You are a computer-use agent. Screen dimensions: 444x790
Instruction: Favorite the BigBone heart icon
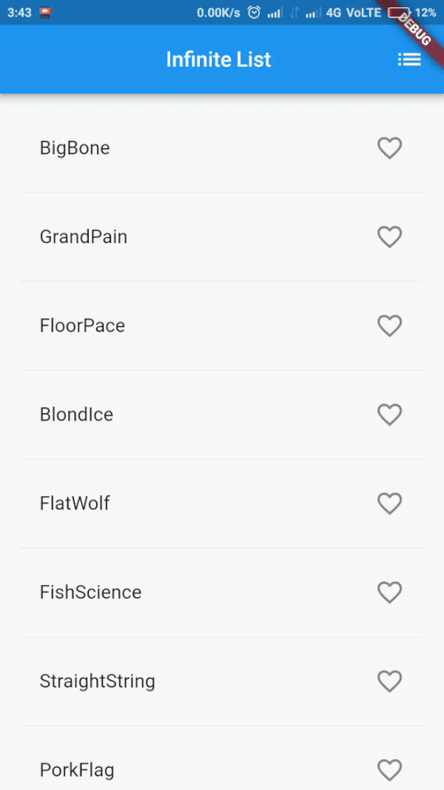coord(390,148)
